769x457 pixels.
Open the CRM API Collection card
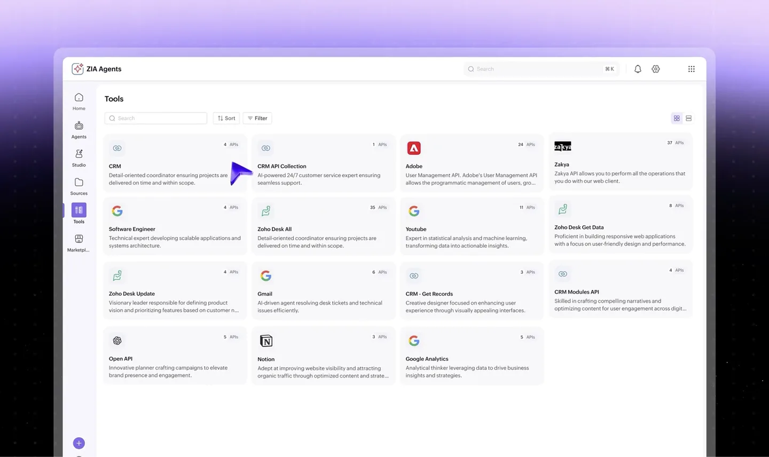point(324,163)
